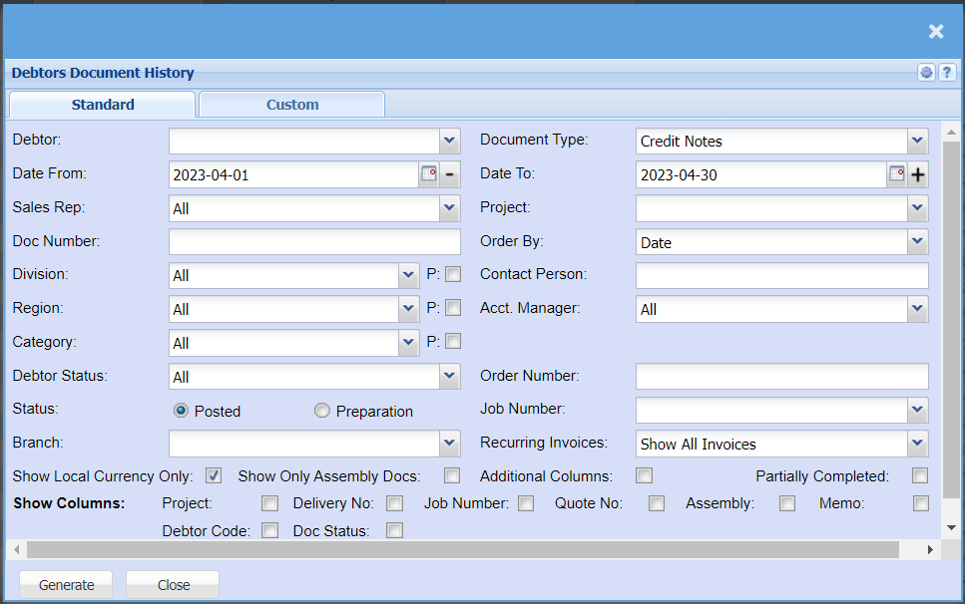This screenshot has width=965, height=604.
Task: Tick the Partially Completed checkbox
Action: [920, 475]
